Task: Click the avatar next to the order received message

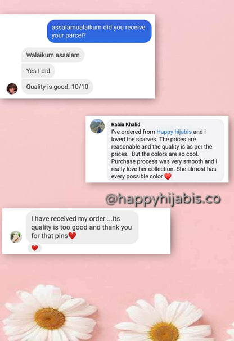Action: (x=16, y=237)
